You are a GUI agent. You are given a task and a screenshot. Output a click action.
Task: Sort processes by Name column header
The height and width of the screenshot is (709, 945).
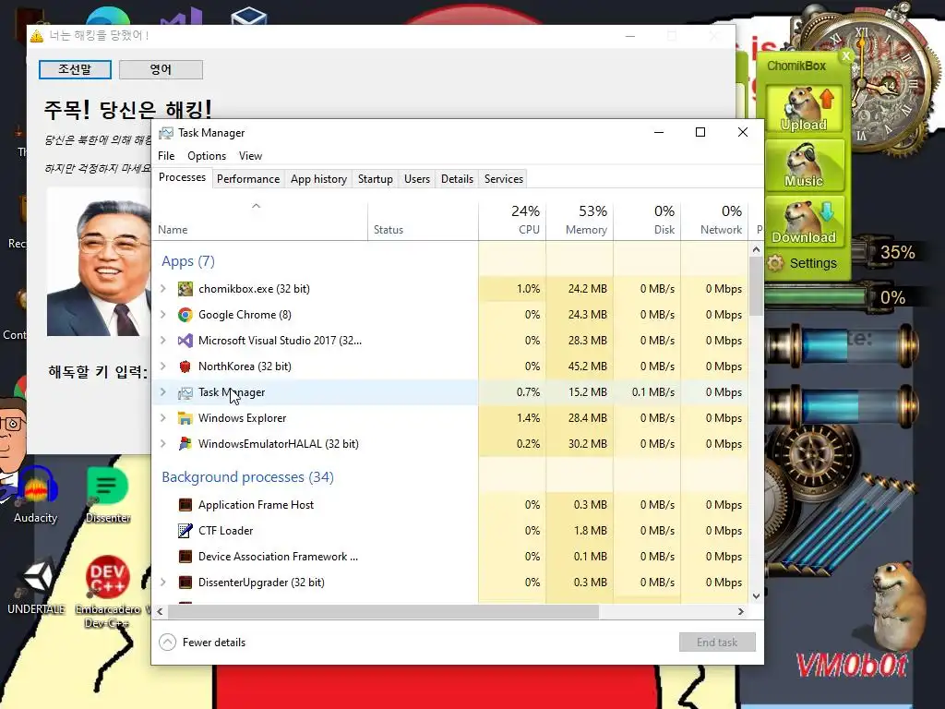[259, 221]
